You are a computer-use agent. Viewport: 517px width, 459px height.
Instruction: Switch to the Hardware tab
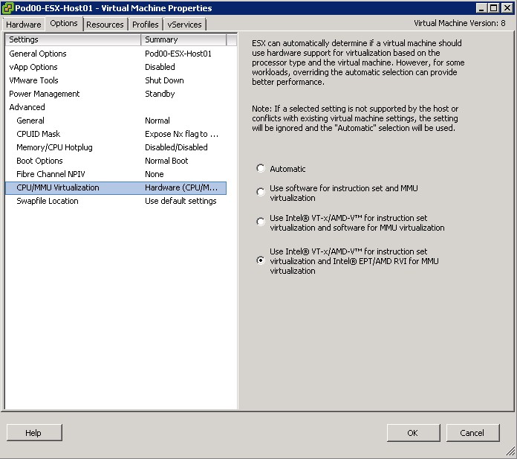pos(24,25)
